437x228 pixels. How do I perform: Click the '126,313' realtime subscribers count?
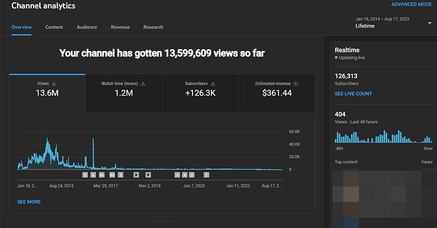pos(346,76)
